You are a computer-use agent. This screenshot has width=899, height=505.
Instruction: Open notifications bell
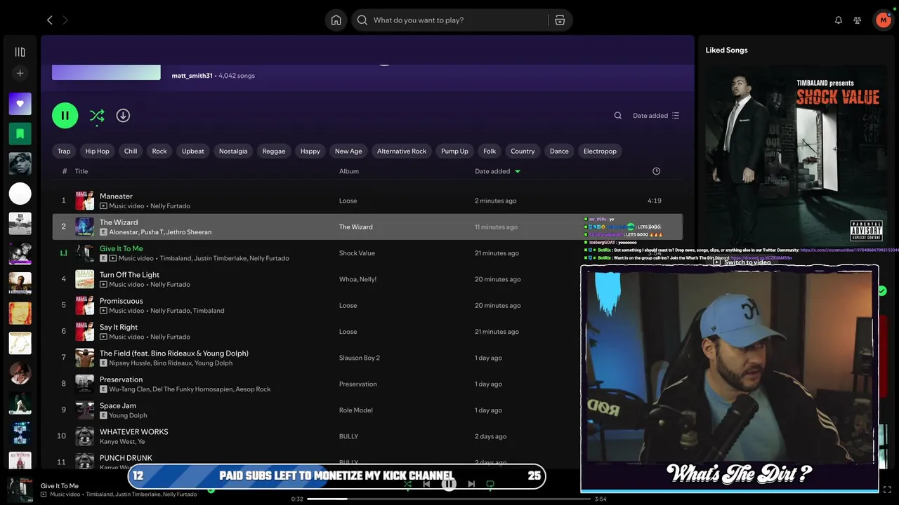838,20
